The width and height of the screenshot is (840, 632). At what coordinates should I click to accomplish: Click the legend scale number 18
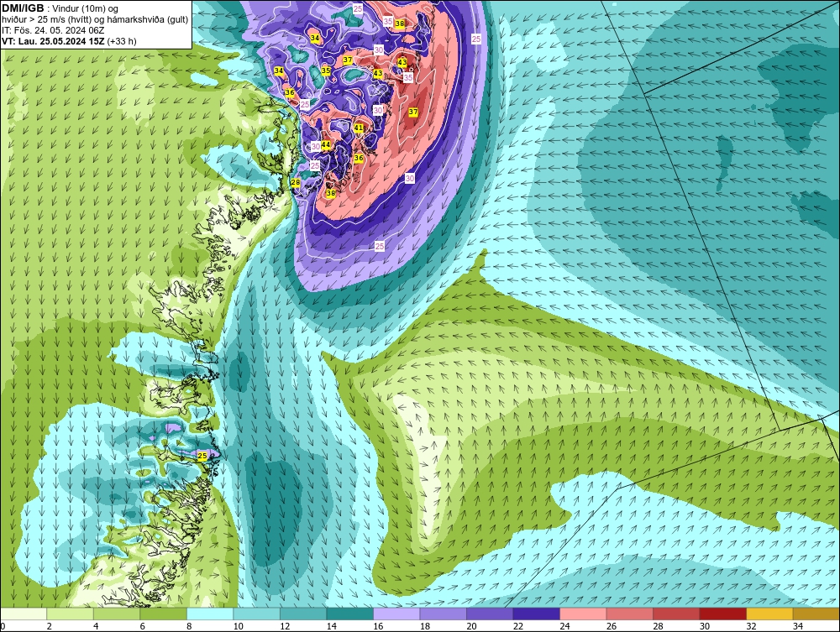click(x=425, y=626)
